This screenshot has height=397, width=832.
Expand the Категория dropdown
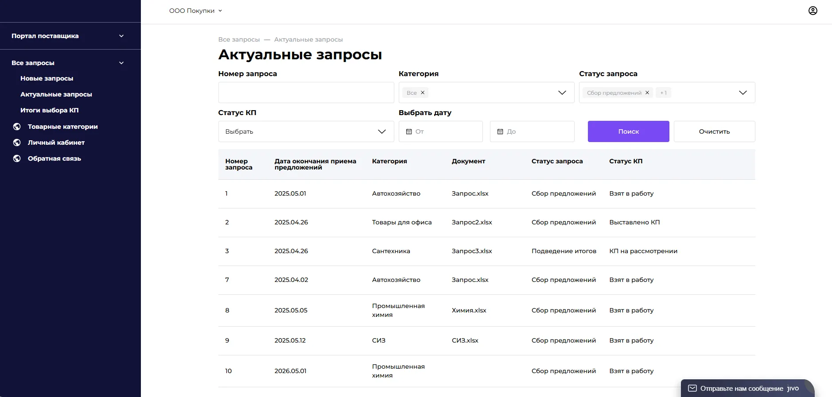[562, 93]
